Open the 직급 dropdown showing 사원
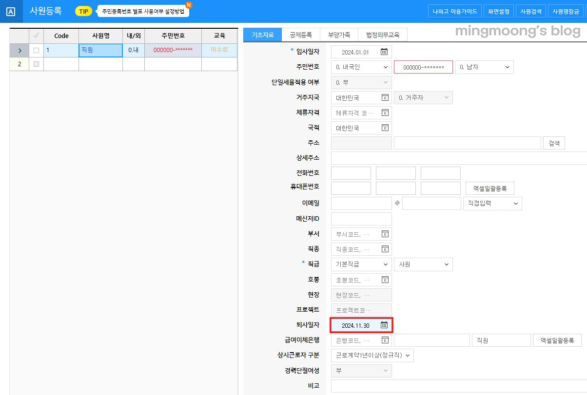 423,264
